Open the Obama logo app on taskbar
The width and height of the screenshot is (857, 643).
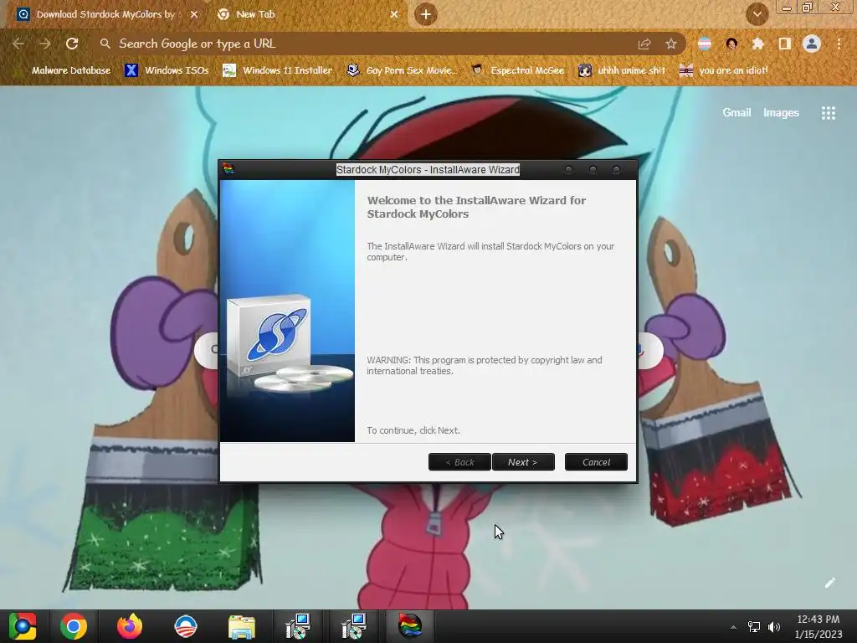[185, 626]
